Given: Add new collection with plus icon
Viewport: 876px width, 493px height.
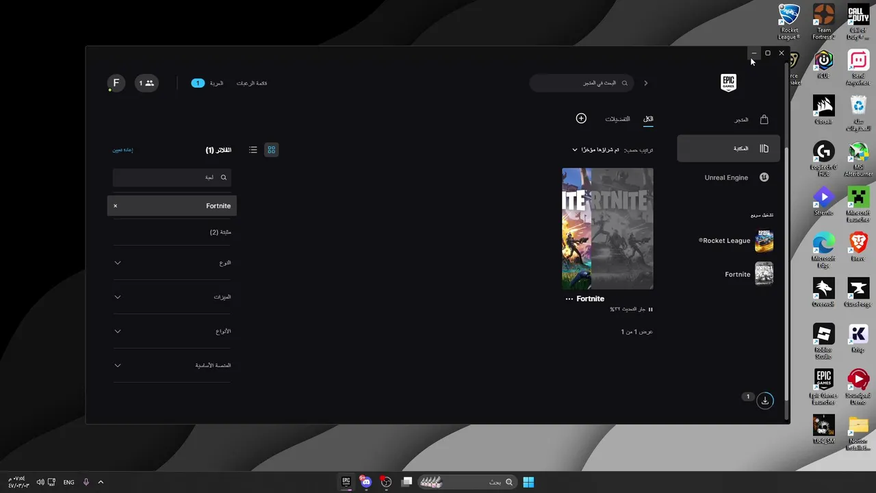Looking at the screenshot, I should [581, 118].
